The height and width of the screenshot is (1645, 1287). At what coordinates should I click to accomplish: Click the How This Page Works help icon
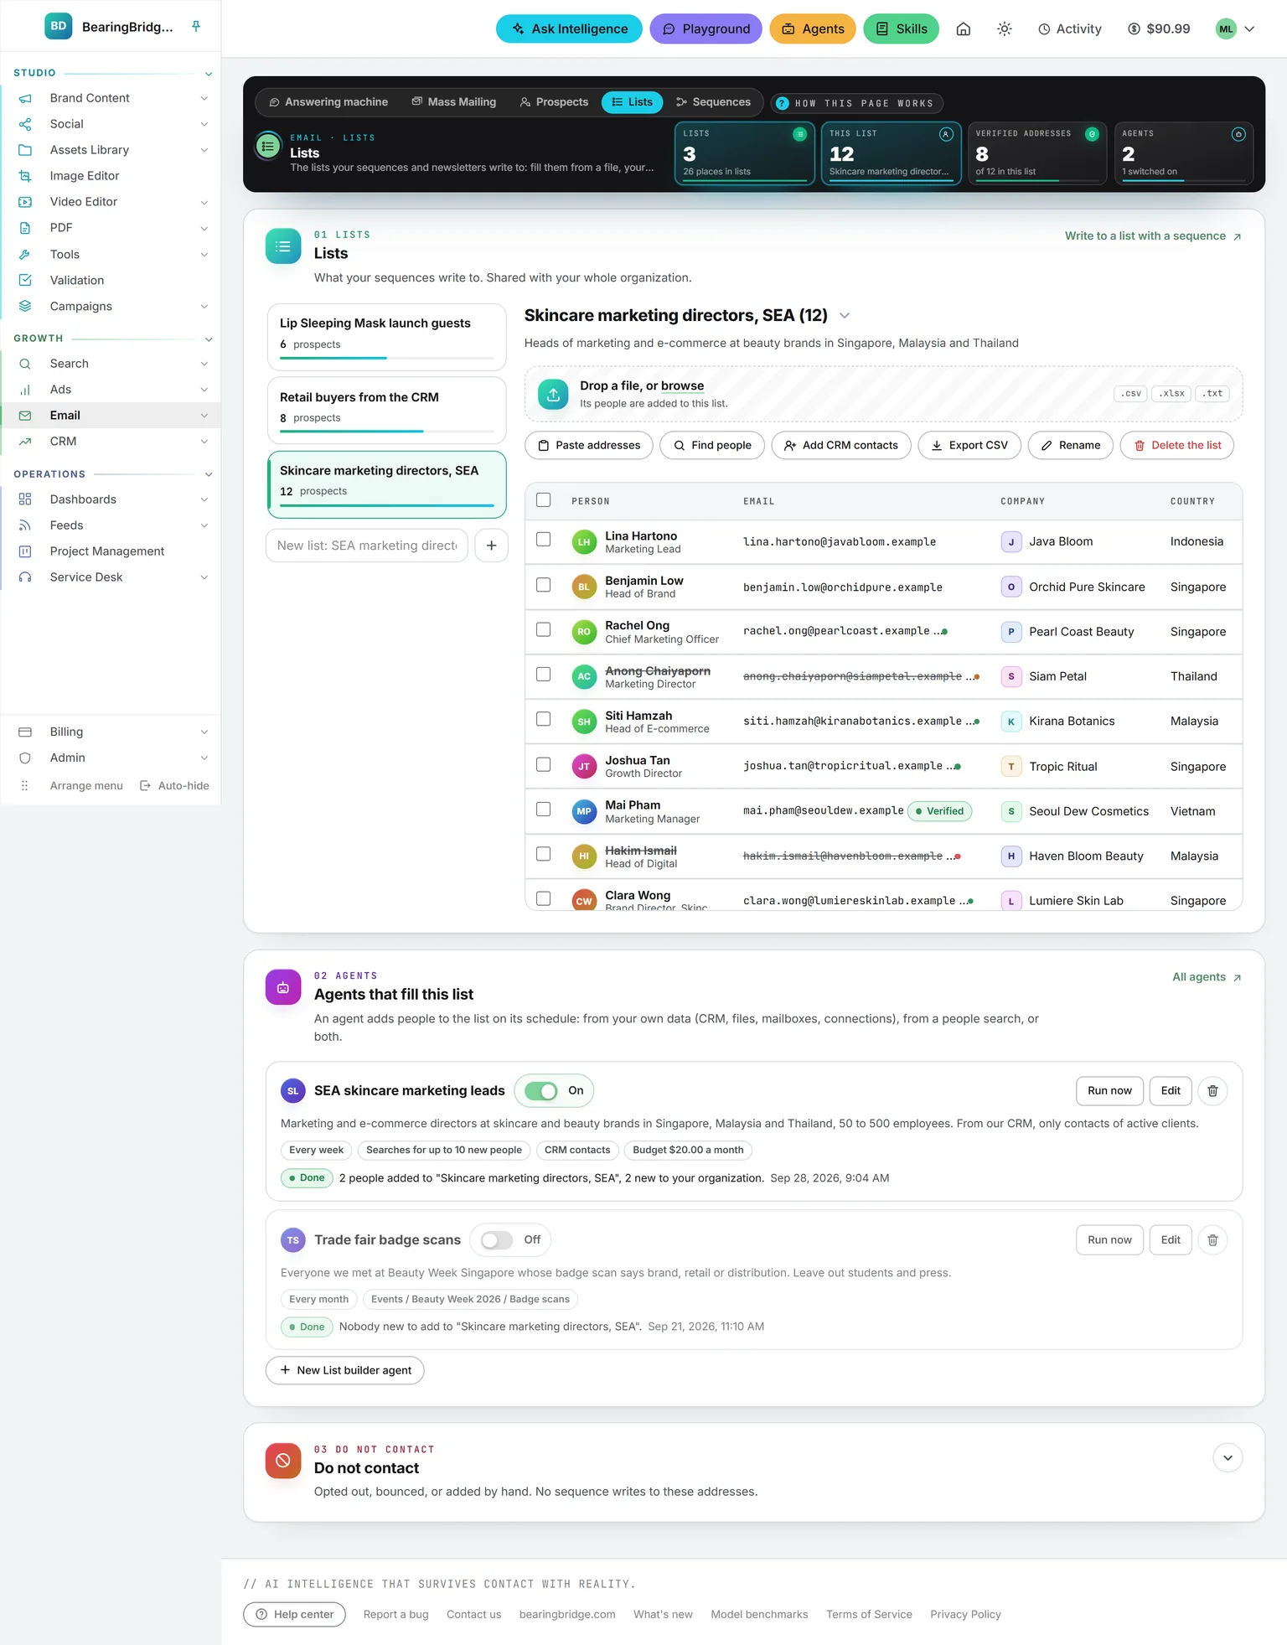pos(782,103)
